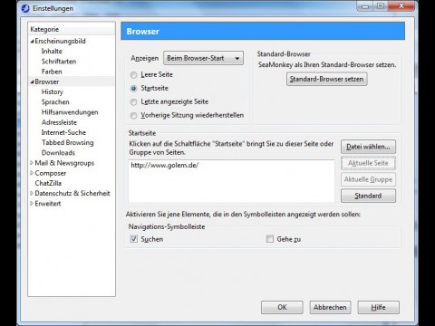Open Adressleiste settings
Viewport: 435px width, 326px height.
coord(59,122)
